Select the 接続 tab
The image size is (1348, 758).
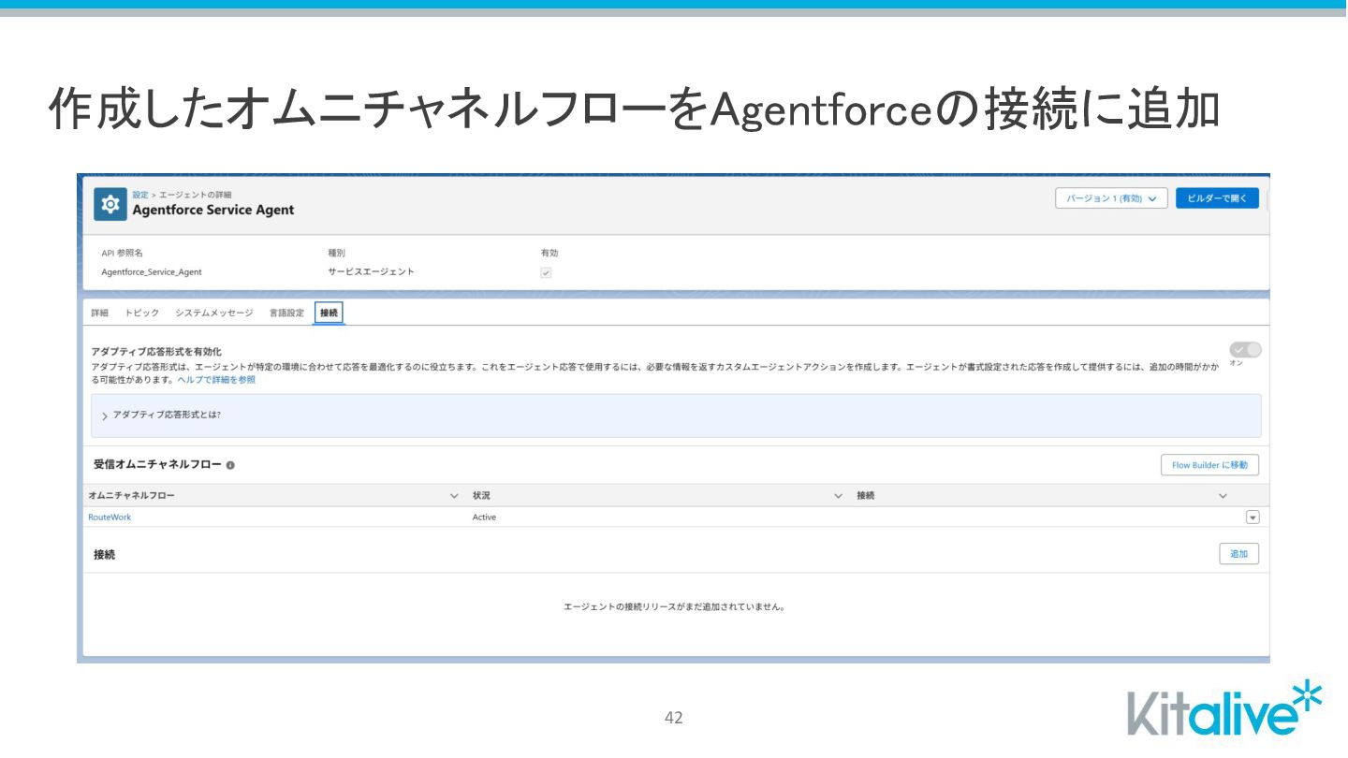(x=329, y=313)
